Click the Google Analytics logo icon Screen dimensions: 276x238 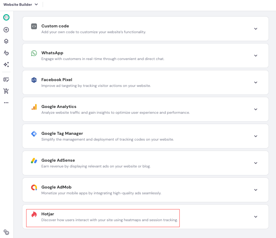[34, 107]
